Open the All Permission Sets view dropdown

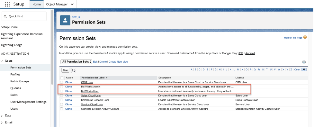tap(76, 62)
